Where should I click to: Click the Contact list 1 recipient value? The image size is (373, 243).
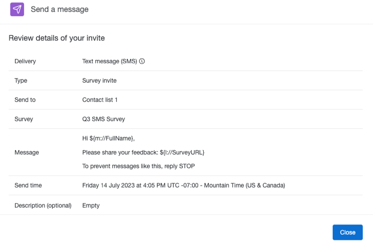pyautogui.click(x=100, y=100)
